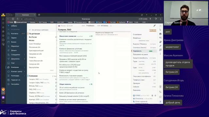
Task: Open the Товарные знаки section
Action: (138, 80)
